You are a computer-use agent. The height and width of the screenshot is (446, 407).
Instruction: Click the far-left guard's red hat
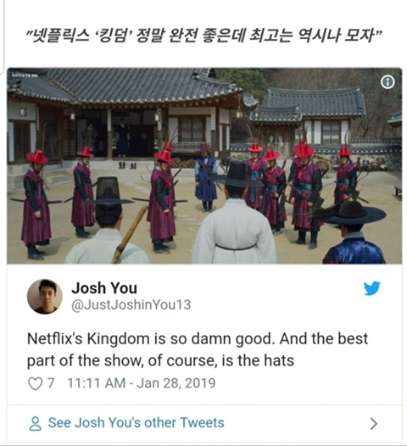click(x=37, y=158)
